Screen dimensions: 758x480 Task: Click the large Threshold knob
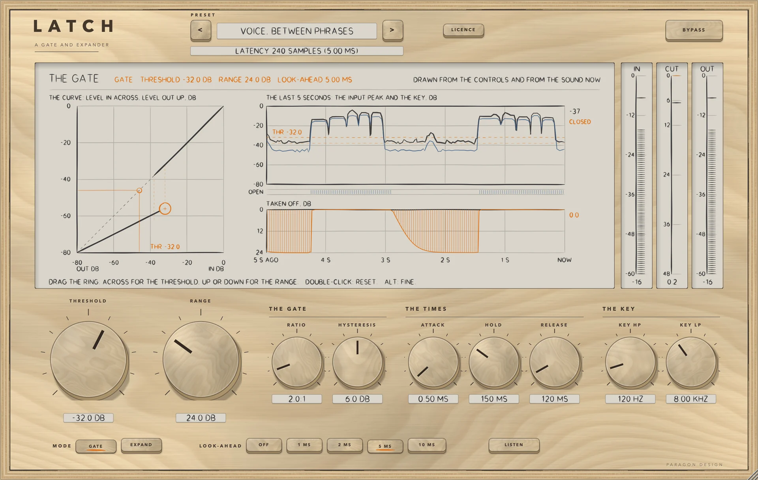coord(88,359)
